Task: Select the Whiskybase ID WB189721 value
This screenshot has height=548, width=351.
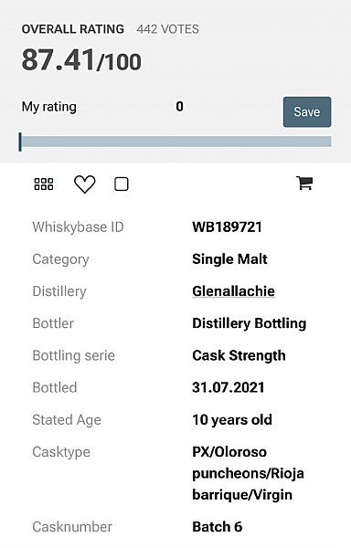Action: (x=227, y=227)
